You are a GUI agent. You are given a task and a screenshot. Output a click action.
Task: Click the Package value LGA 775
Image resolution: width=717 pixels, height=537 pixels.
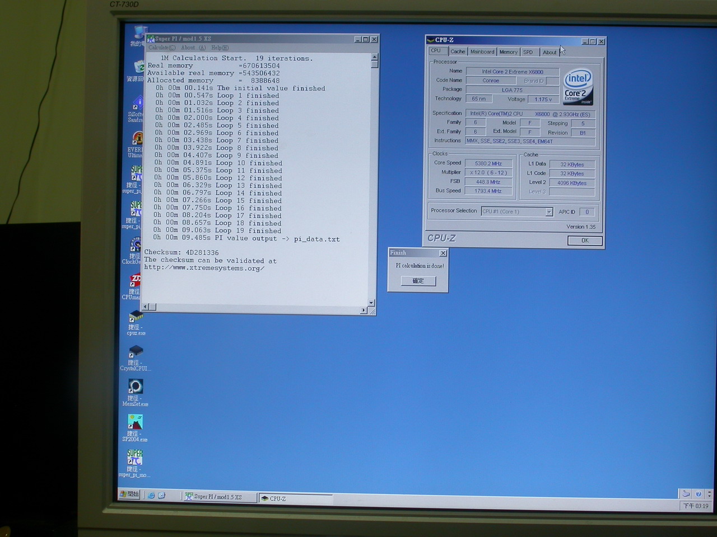(x=513, y=90)
